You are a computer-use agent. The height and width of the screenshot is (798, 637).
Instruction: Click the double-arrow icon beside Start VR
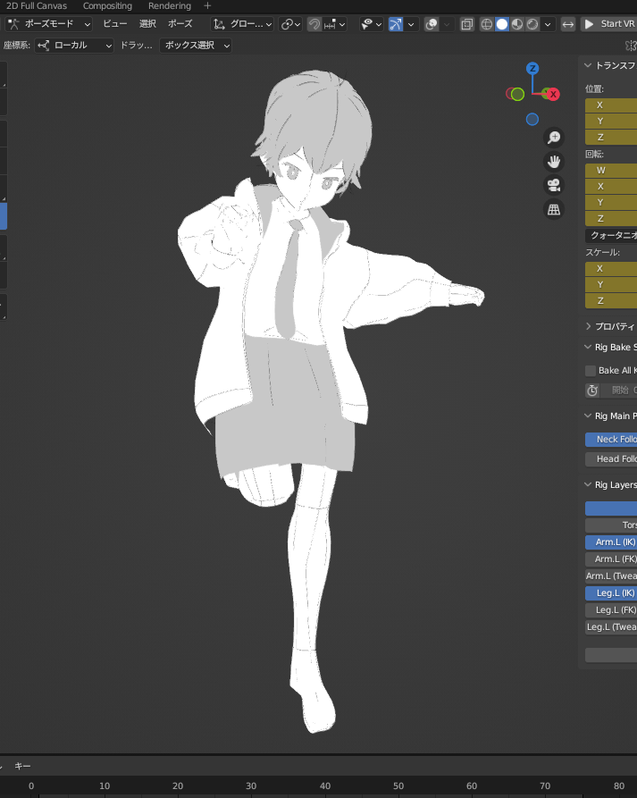pyautogui.click(x=568, y=24)
